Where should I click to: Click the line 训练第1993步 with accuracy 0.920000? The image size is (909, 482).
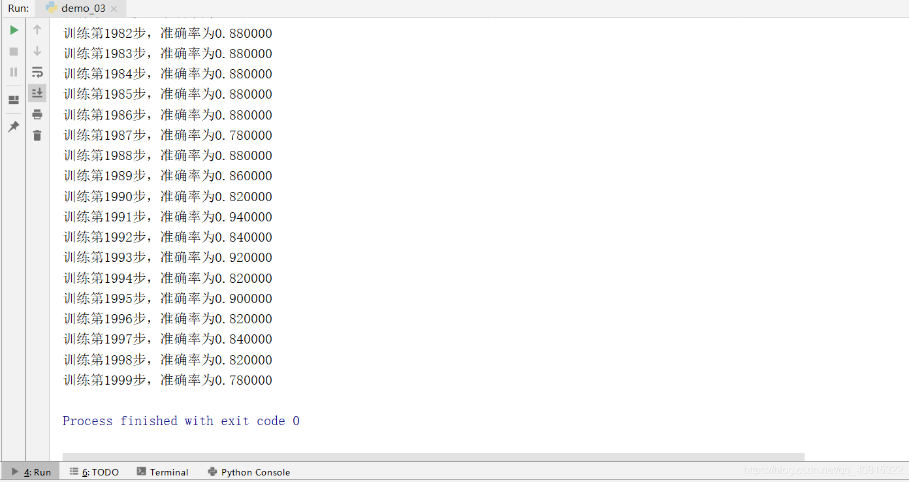pyautogui.click(x=168, y=257)
